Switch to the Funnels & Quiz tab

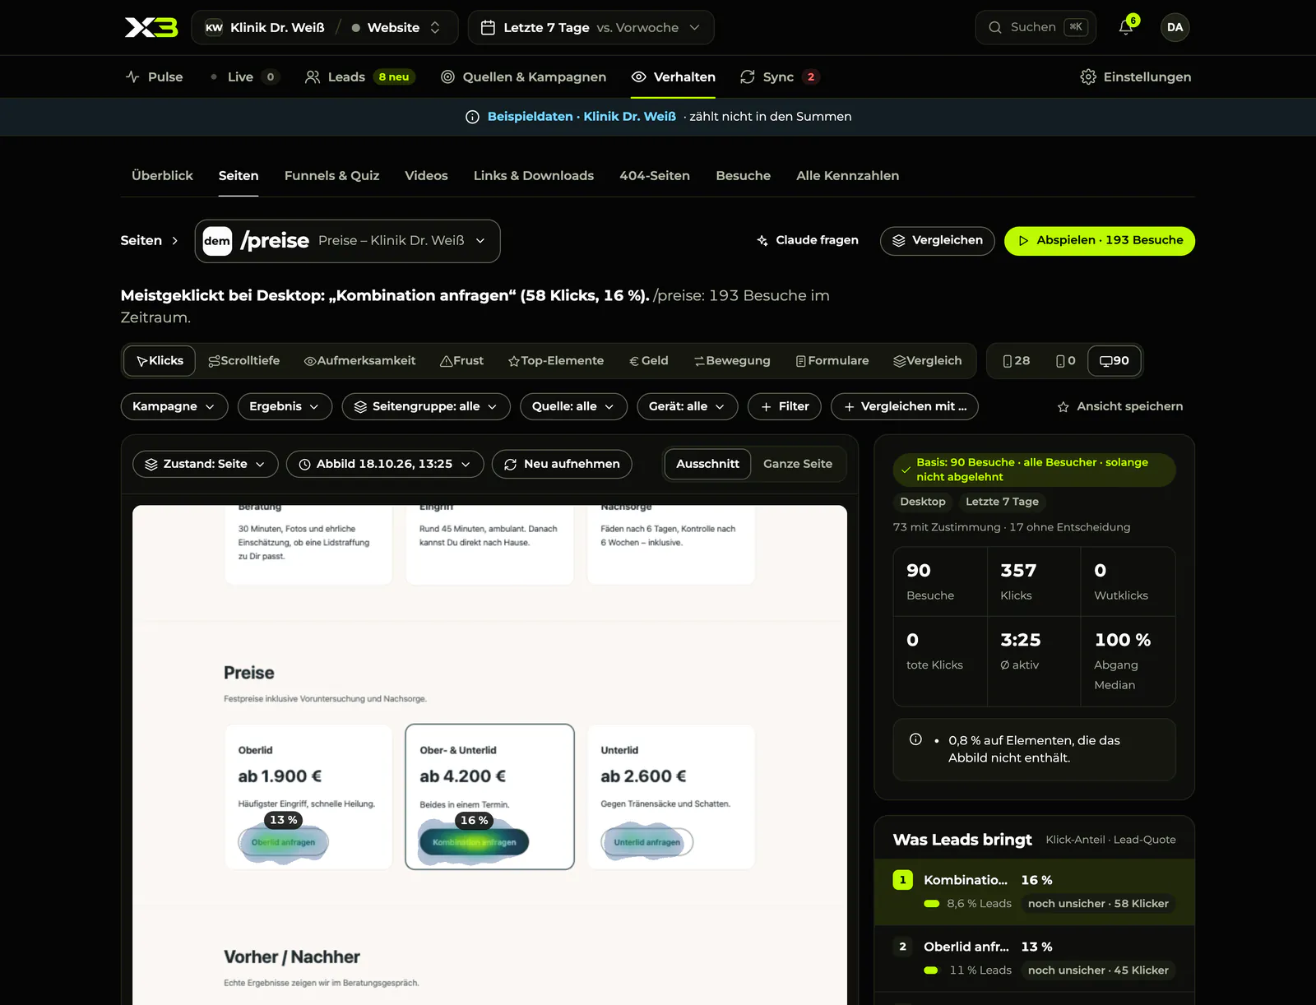331,175
